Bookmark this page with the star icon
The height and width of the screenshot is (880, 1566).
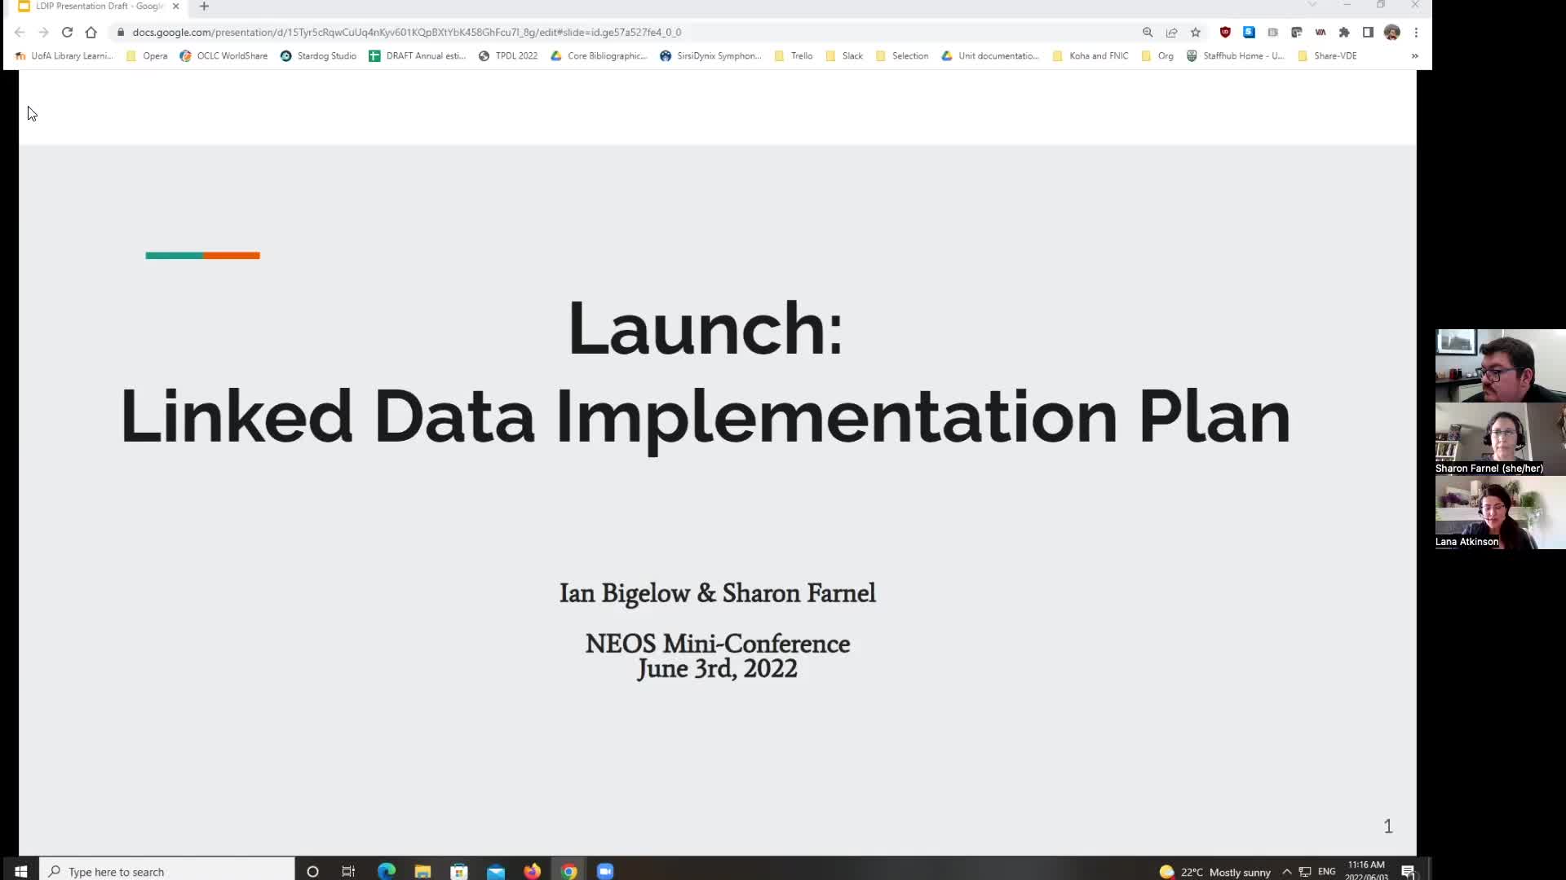tap(1196, 33)
